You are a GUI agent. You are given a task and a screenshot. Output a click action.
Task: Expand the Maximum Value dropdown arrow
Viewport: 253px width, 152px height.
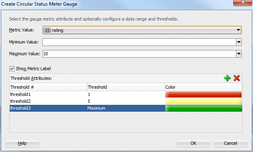(239, 54)
